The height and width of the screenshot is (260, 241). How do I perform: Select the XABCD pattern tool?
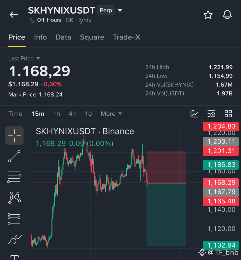15,198
